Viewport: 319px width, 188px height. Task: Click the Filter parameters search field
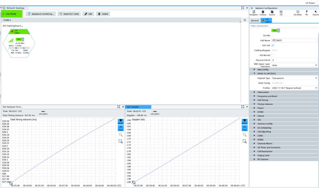[x=284, y=26]
